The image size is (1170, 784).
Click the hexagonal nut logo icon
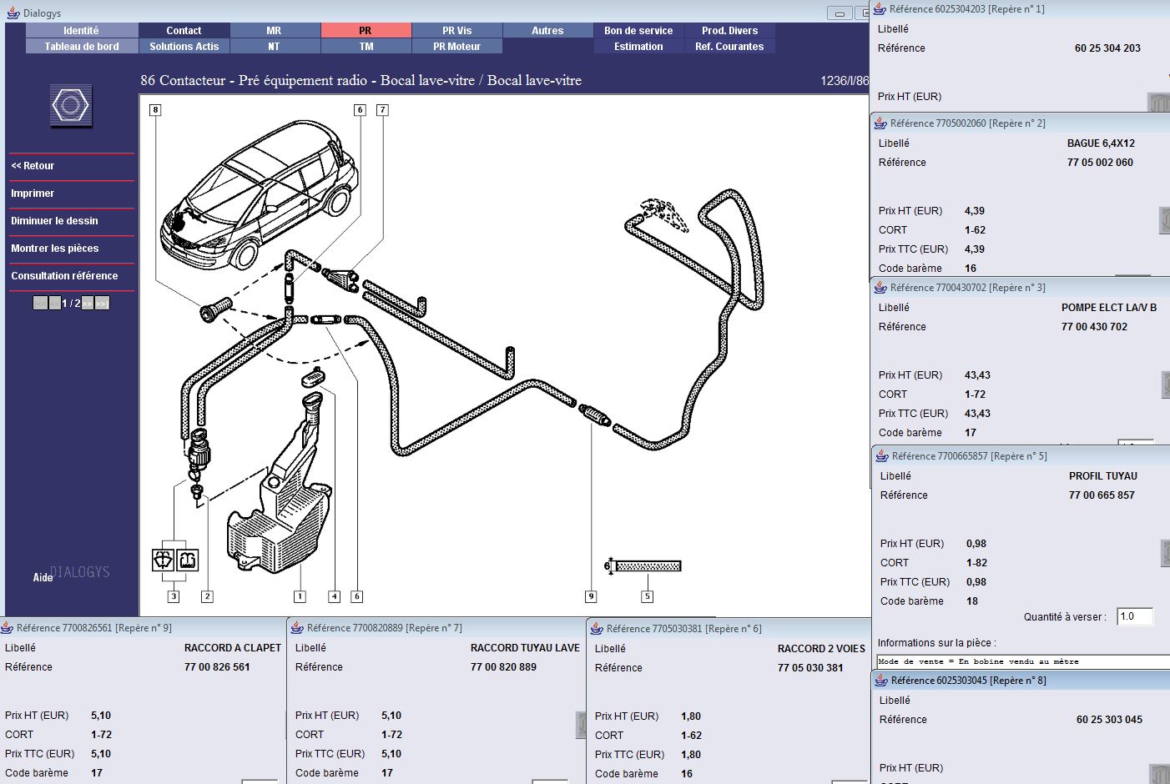(70, 106)
